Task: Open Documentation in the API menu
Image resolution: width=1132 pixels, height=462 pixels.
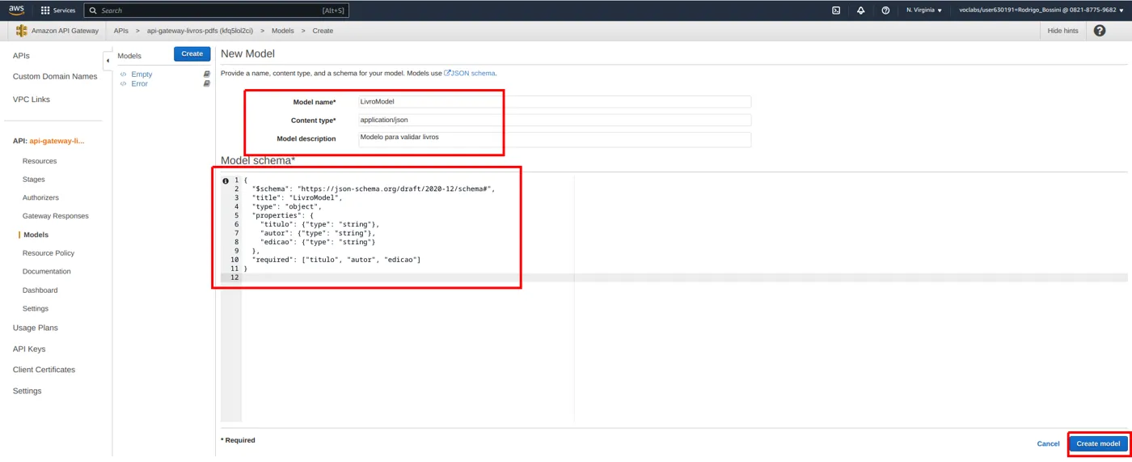Action: 47,271
